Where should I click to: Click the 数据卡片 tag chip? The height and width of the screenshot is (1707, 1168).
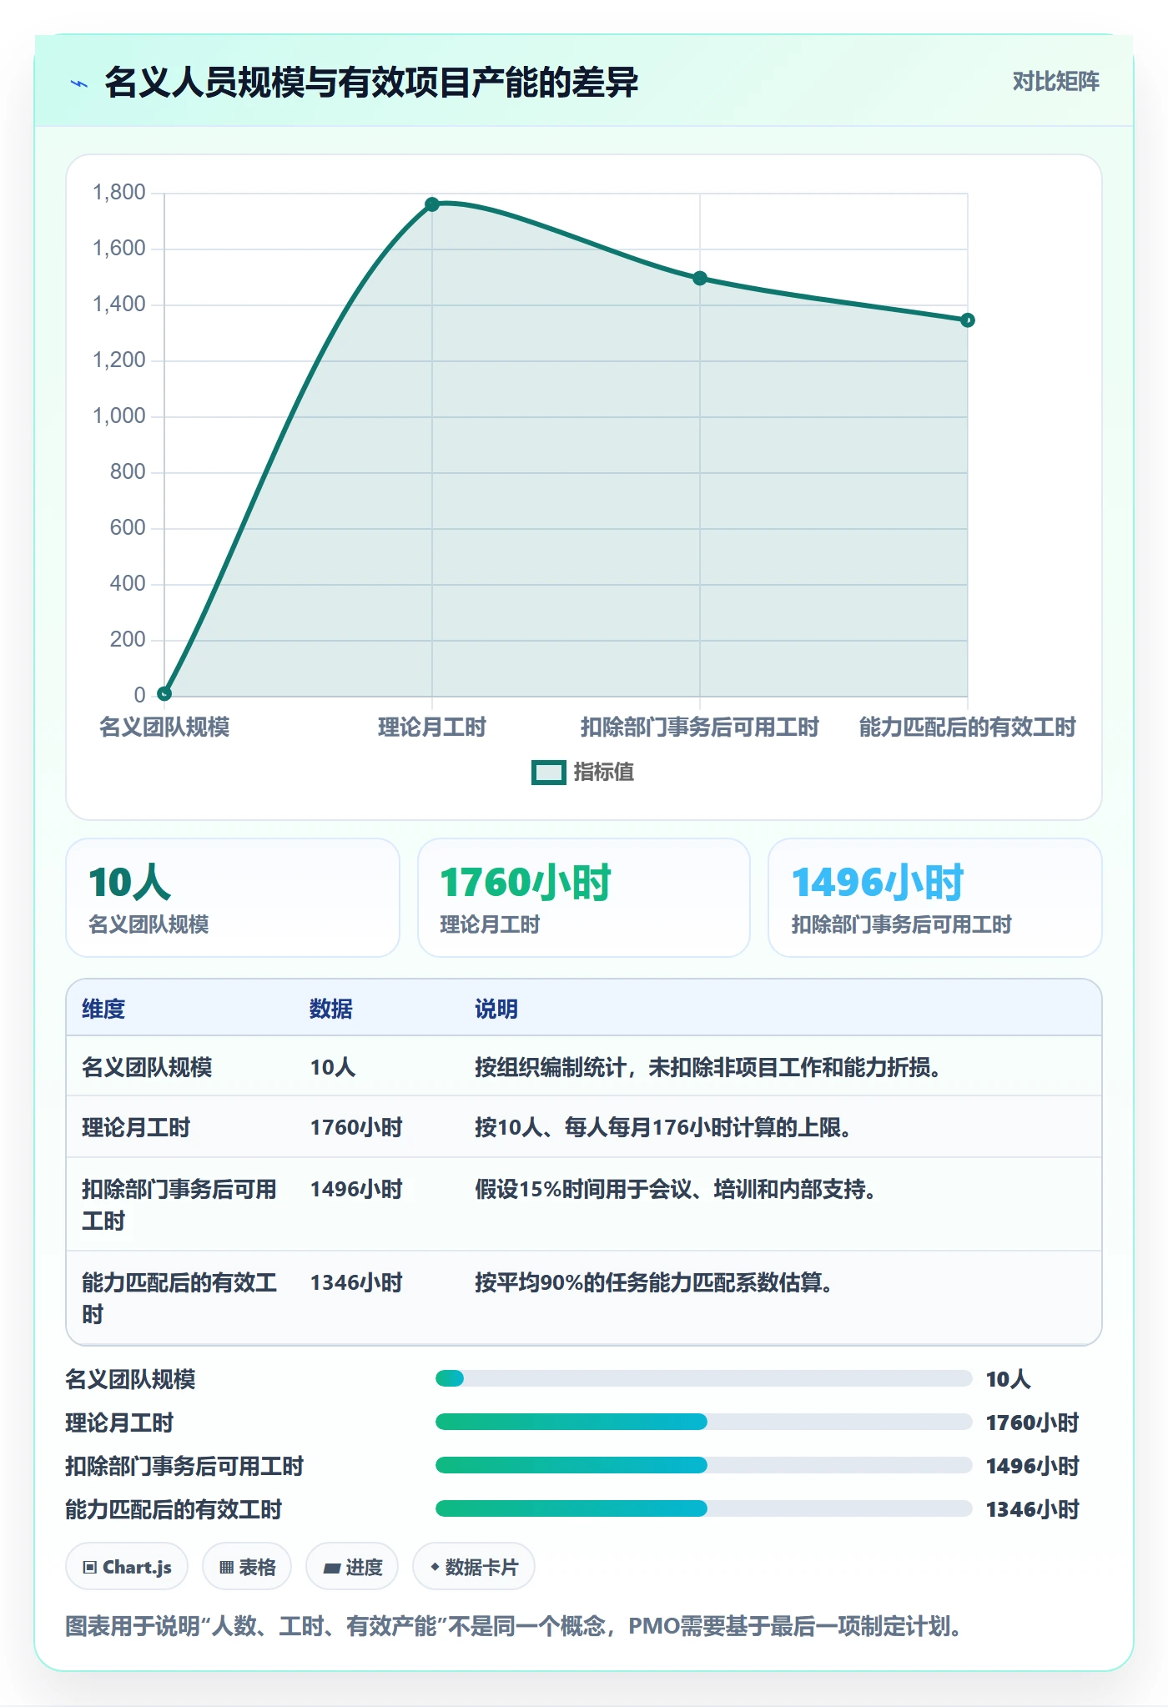(x=474, y=1567)
